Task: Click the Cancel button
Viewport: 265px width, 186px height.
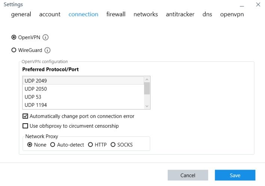Action: [188, 175]
